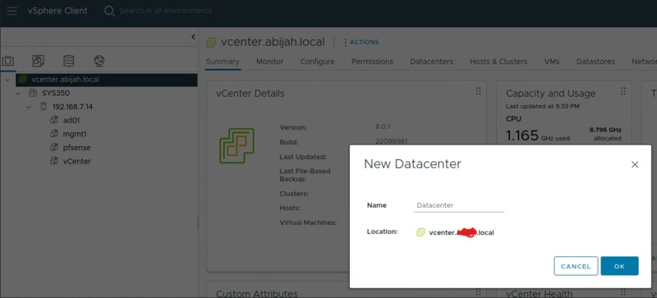The height and width of the screenshot is (298, 657).
Task: Switch to the Configure tab
Action: (x=317, y=62)
